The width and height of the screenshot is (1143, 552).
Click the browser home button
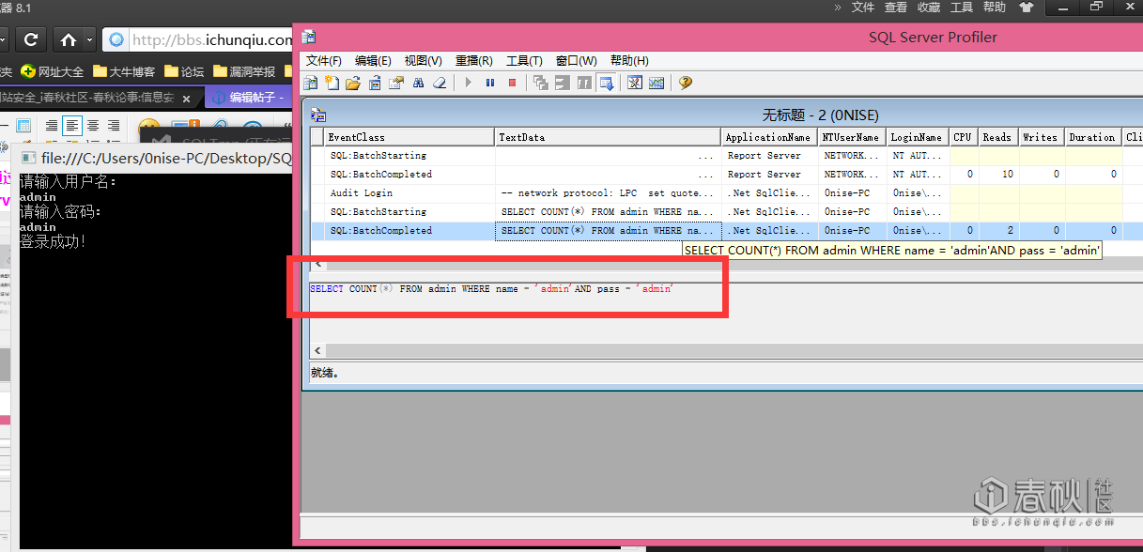click(x=68, y=39)
